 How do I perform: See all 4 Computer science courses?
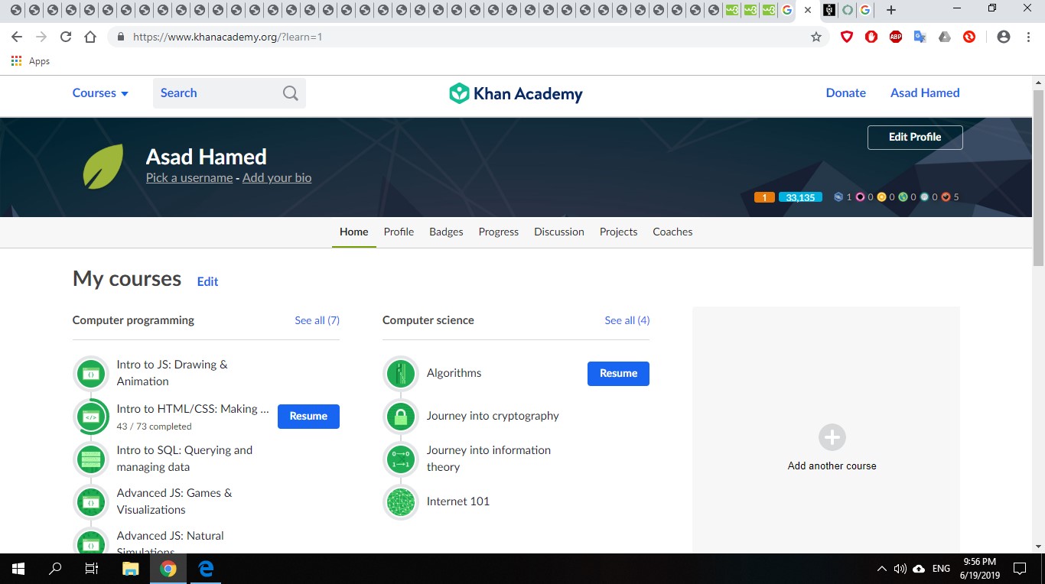click(x=627, y=320)
